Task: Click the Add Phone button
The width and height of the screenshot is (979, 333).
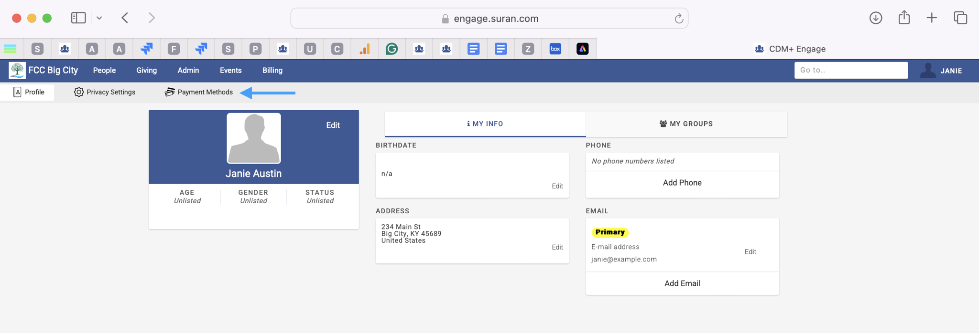Action: [682, 183]
